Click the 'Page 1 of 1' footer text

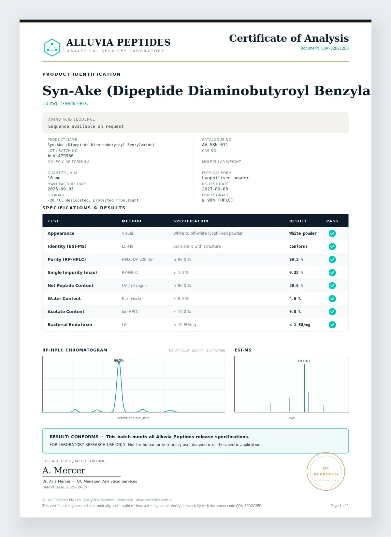[340, 506]
